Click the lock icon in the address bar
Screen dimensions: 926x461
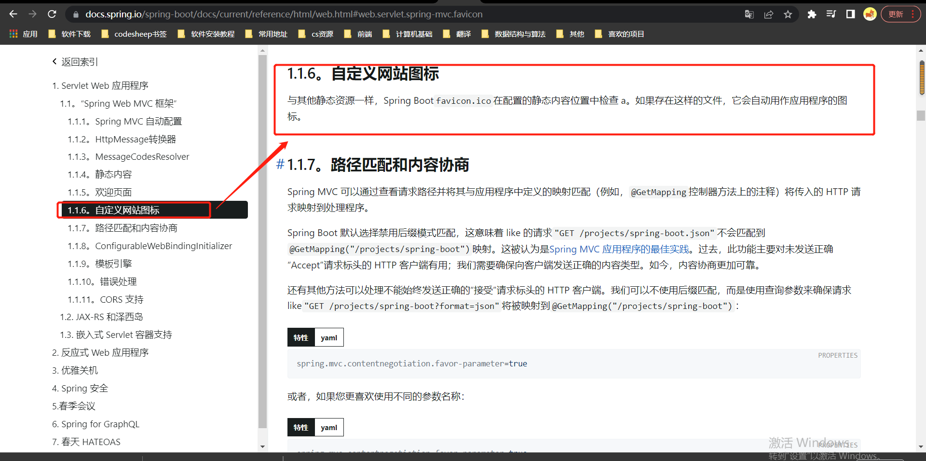pyautogui.click(x=76, y=14)
